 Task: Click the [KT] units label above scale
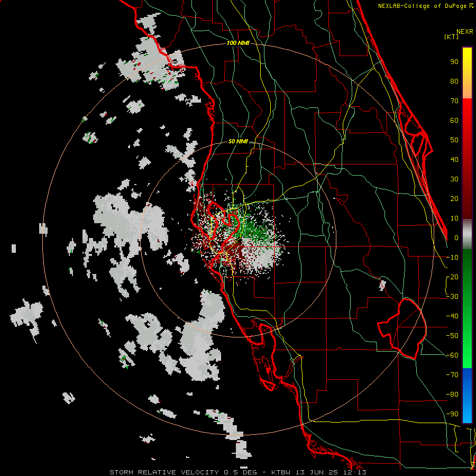pyautogui.click(x=452, y=36)
